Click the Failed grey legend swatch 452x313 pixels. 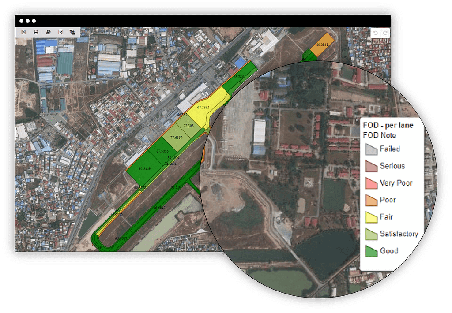(371, 149)
